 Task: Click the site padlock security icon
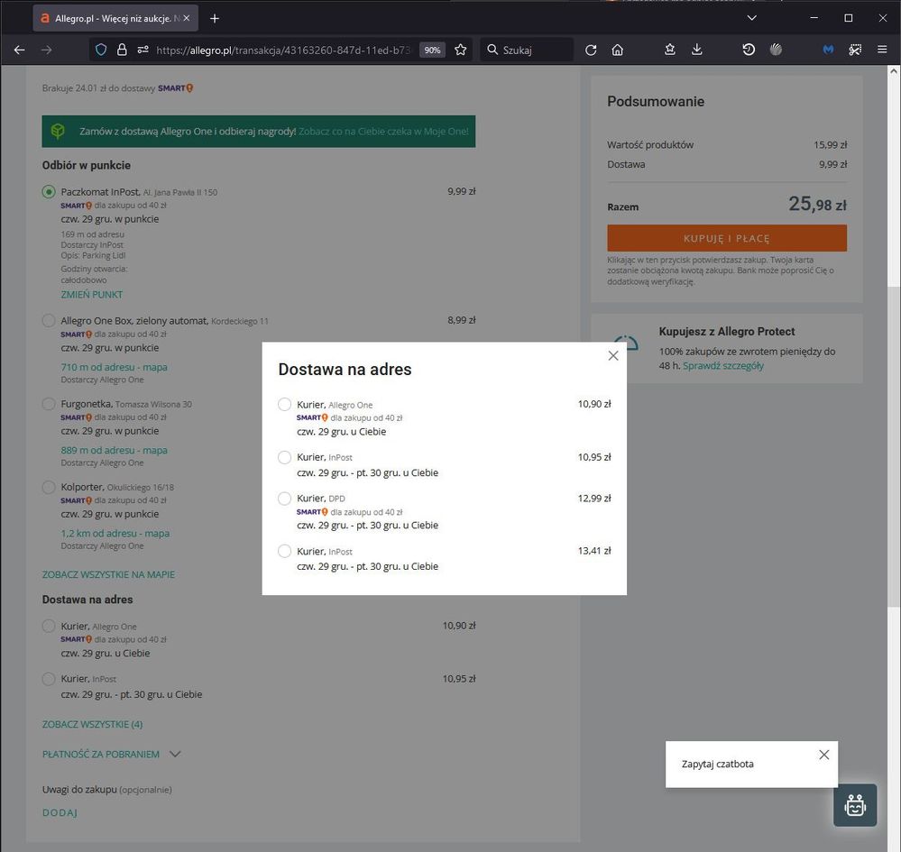coord(122,50)
